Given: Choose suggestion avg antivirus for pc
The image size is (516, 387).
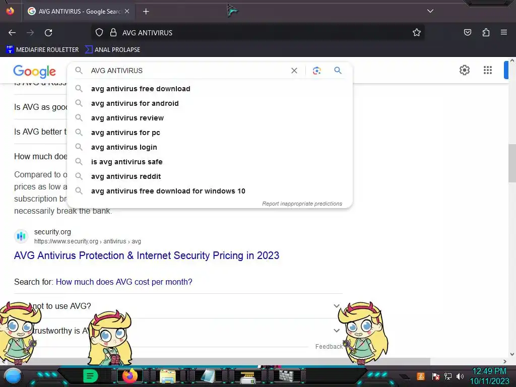Looking at the screenshot, I should [x=210, y=133].
